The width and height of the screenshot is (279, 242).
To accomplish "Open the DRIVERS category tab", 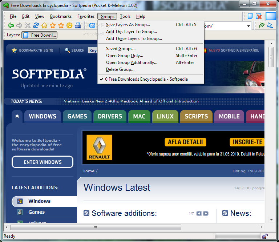I will [110, 116].
